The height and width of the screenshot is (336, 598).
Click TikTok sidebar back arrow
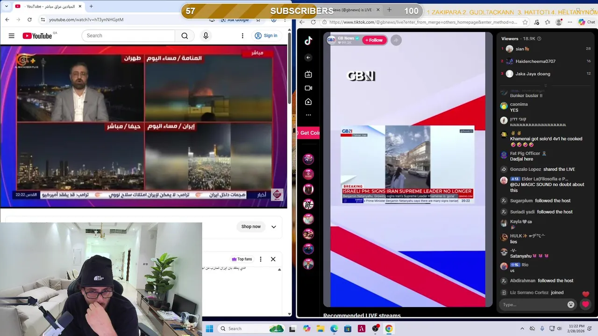click(308, 57)
